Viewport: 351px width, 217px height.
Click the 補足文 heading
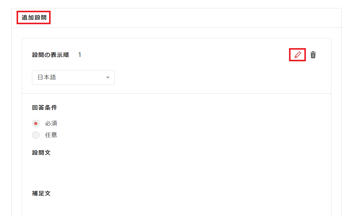[x=41, y=193]
